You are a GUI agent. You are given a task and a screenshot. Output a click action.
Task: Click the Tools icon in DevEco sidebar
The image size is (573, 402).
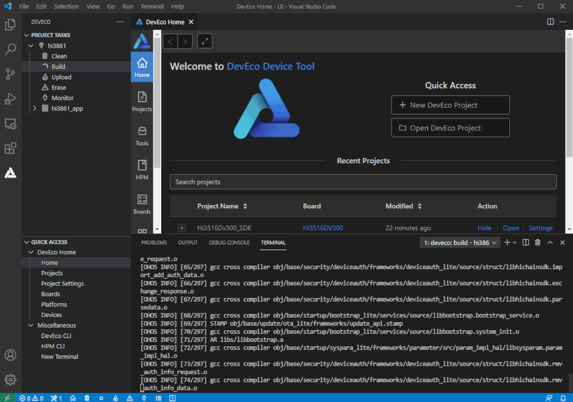pos(142,135)
